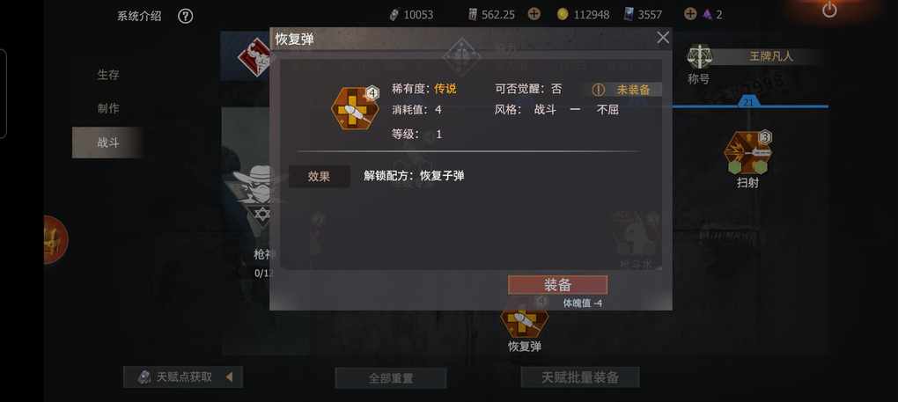Switch to the 生存 tab
Screen dimensions: 898x402
[107, 75]
